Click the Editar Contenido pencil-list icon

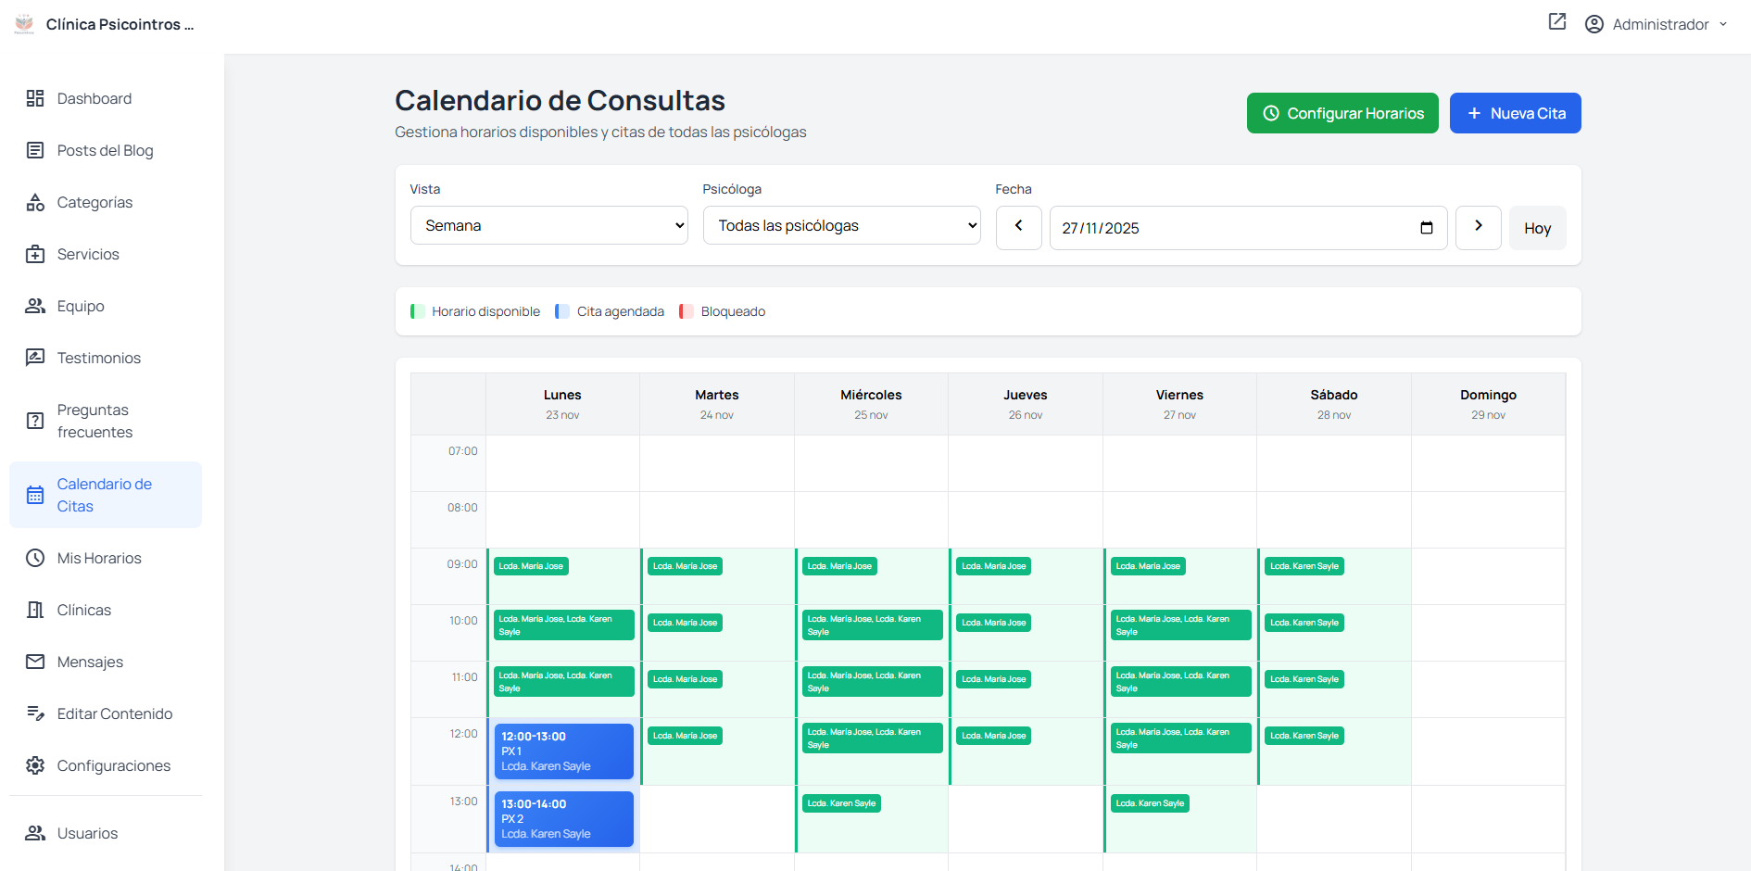tap(35, 713)
